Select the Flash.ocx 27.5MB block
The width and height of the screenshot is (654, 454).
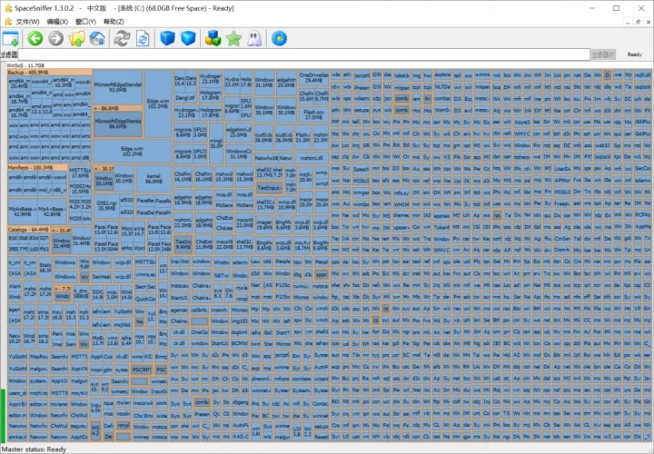(x=313, y=114)
